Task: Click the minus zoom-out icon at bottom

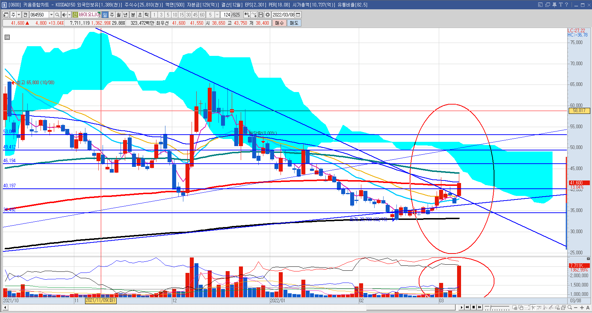Action: (576, 307)
